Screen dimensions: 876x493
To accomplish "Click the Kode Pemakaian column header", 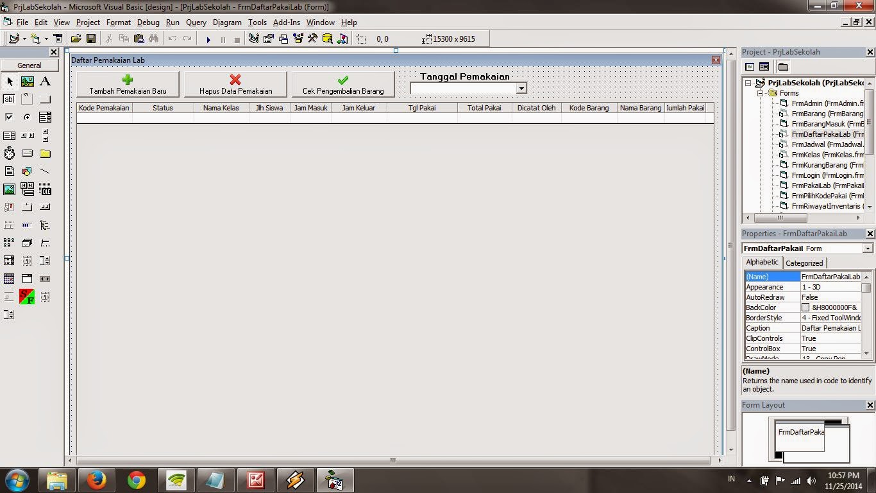I will 104,108.
